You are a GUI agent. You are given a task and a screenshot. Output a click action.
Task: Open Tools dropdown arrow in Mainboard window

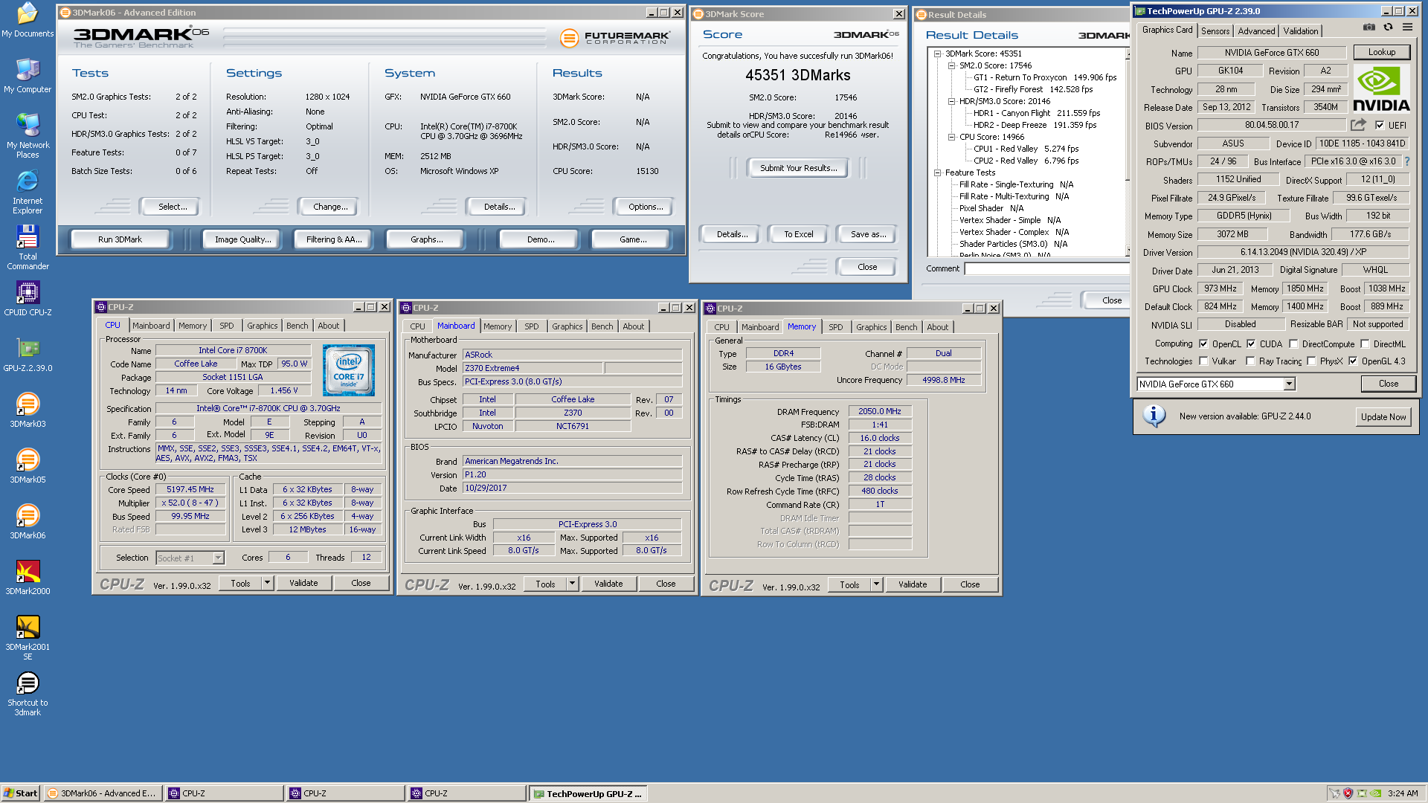[x=573, y=584]
